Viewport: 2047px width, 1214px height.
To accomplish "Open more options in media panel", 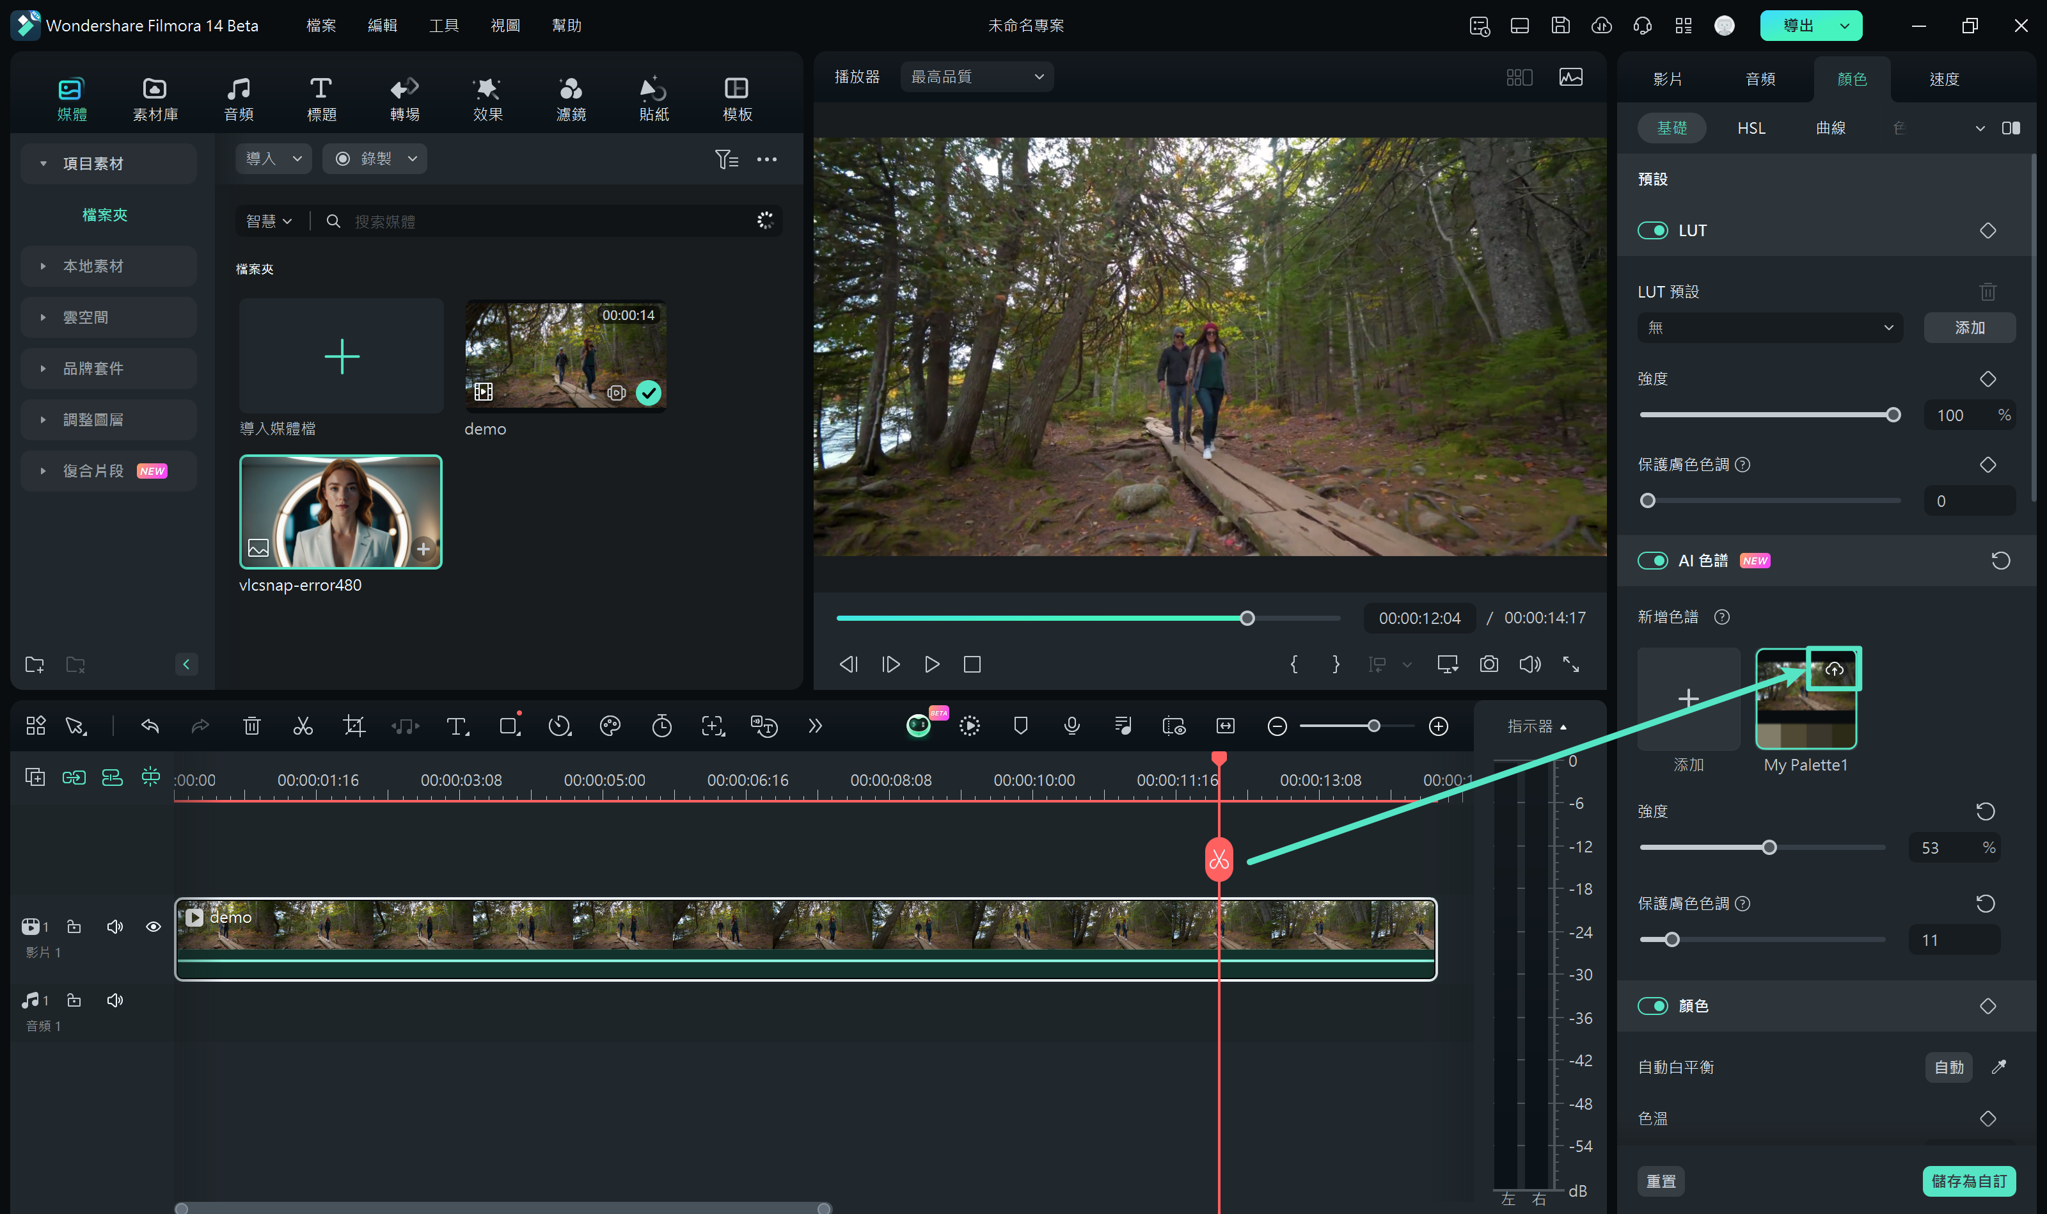I will click(x=767, y=159).
